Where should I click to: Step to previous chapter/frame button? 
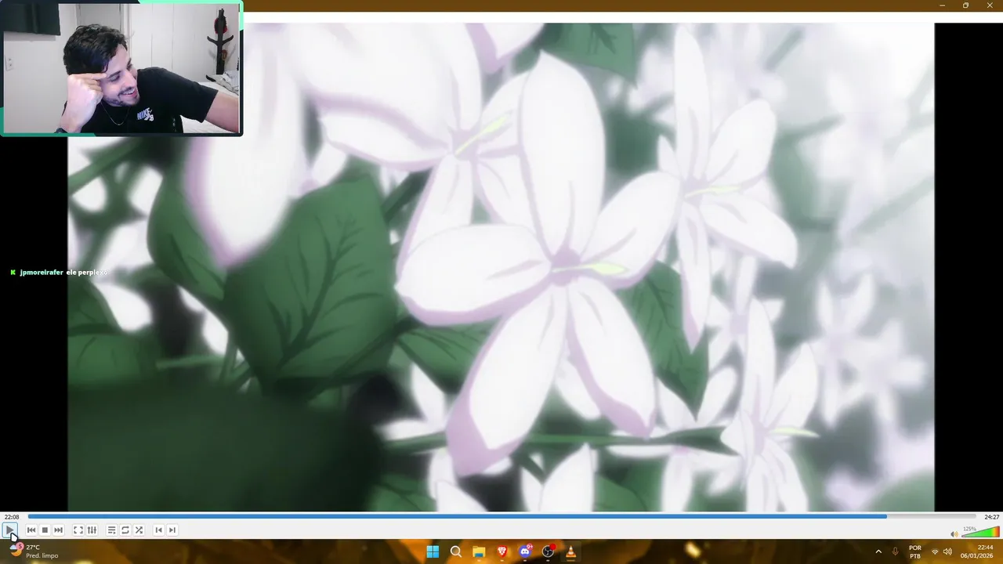pos(158,530)
